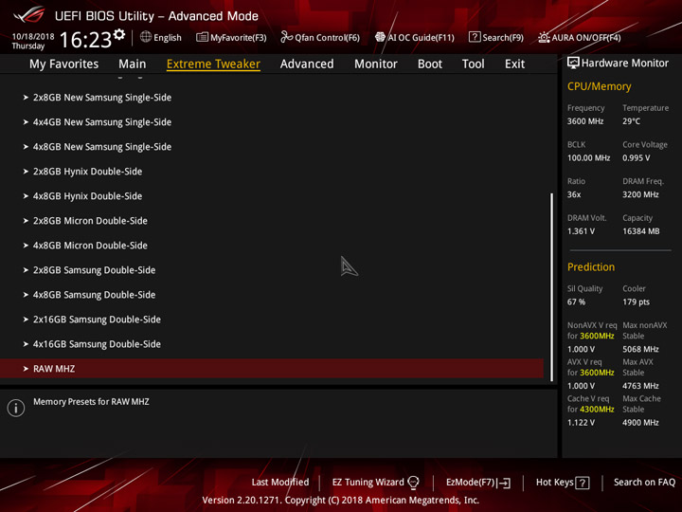The height and width of the screenshot is (512, 682).
Task: Click the 4763 MHz Max AVX value
Action: (640, 386)
